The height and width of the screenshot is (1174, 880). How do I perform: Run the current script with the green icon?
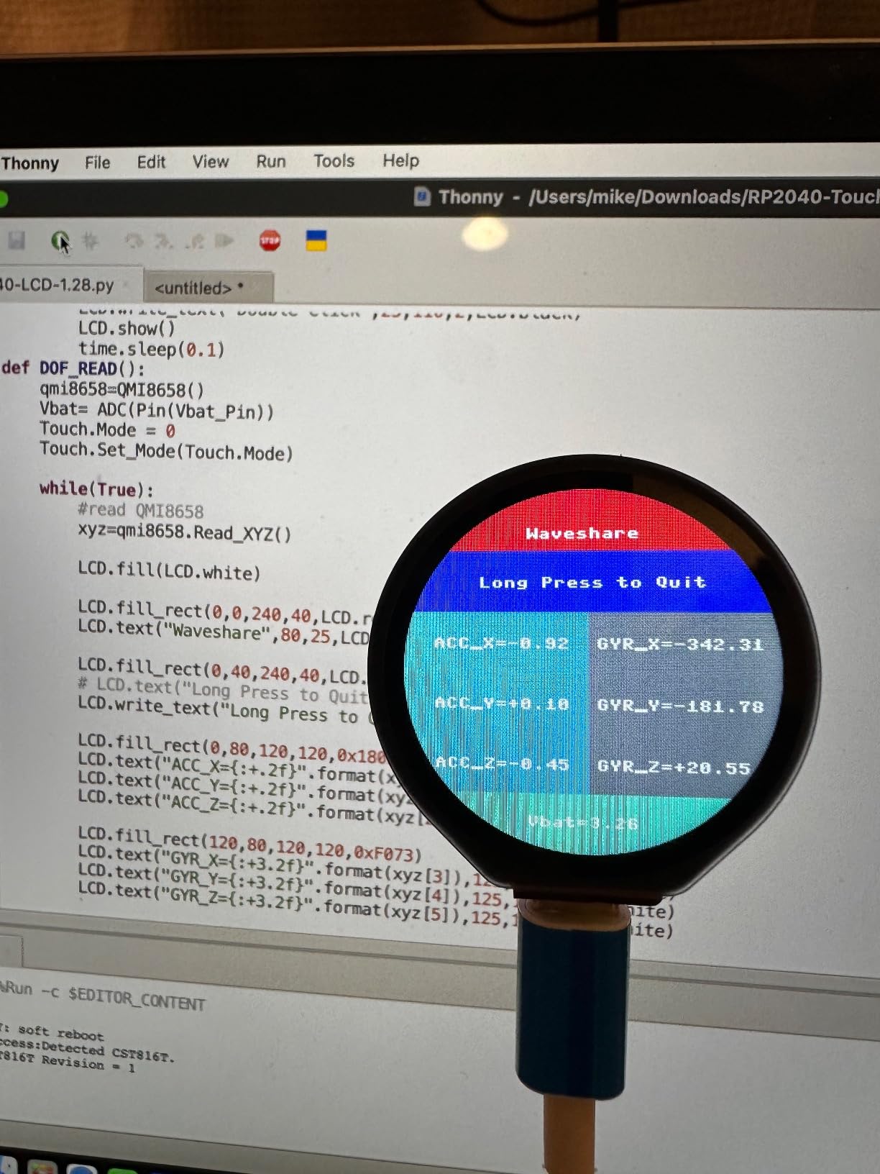point(60,240)
